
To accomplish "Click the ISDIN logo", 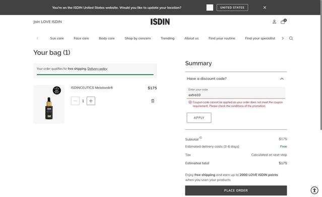I will [160, 22].
